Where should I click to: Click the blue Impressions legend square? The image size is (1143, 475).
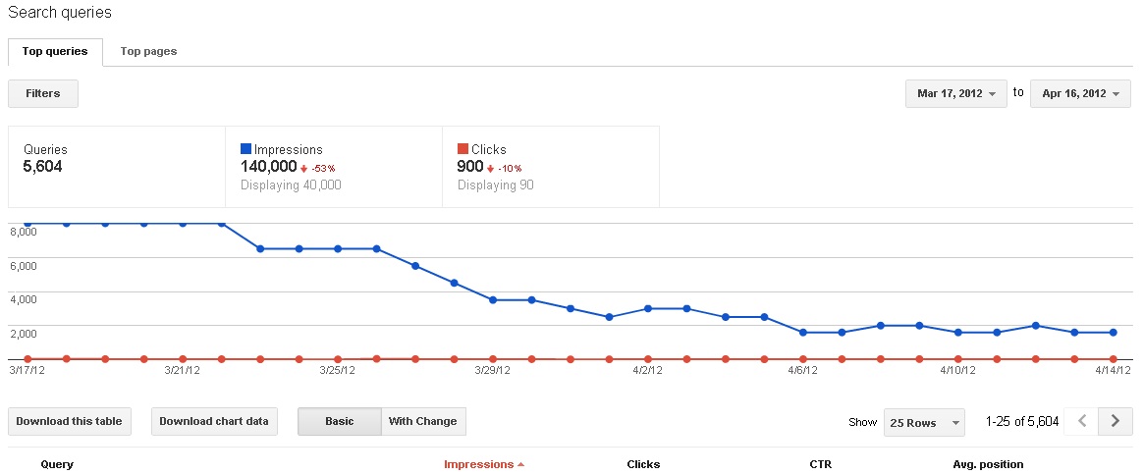point(245,149)
